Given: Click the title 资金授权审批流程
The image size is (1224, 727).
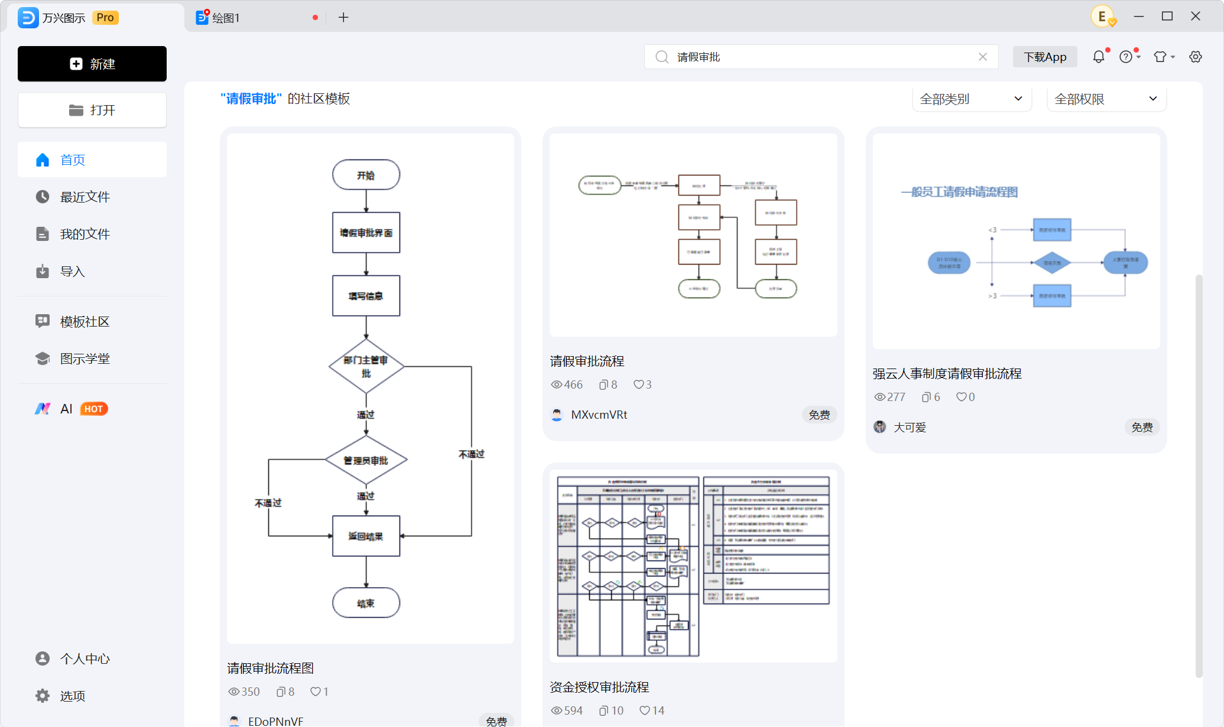Looking at the screenshot, I should coord(599,687).
